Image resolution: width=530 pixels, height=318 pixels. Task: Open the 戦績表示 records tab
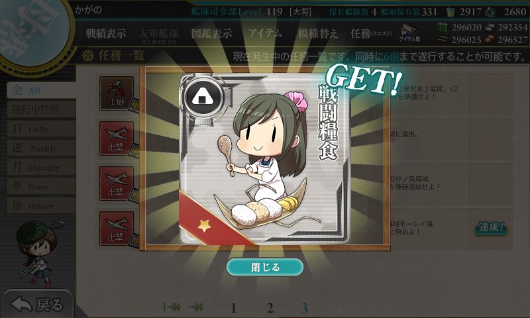[106, 33]
